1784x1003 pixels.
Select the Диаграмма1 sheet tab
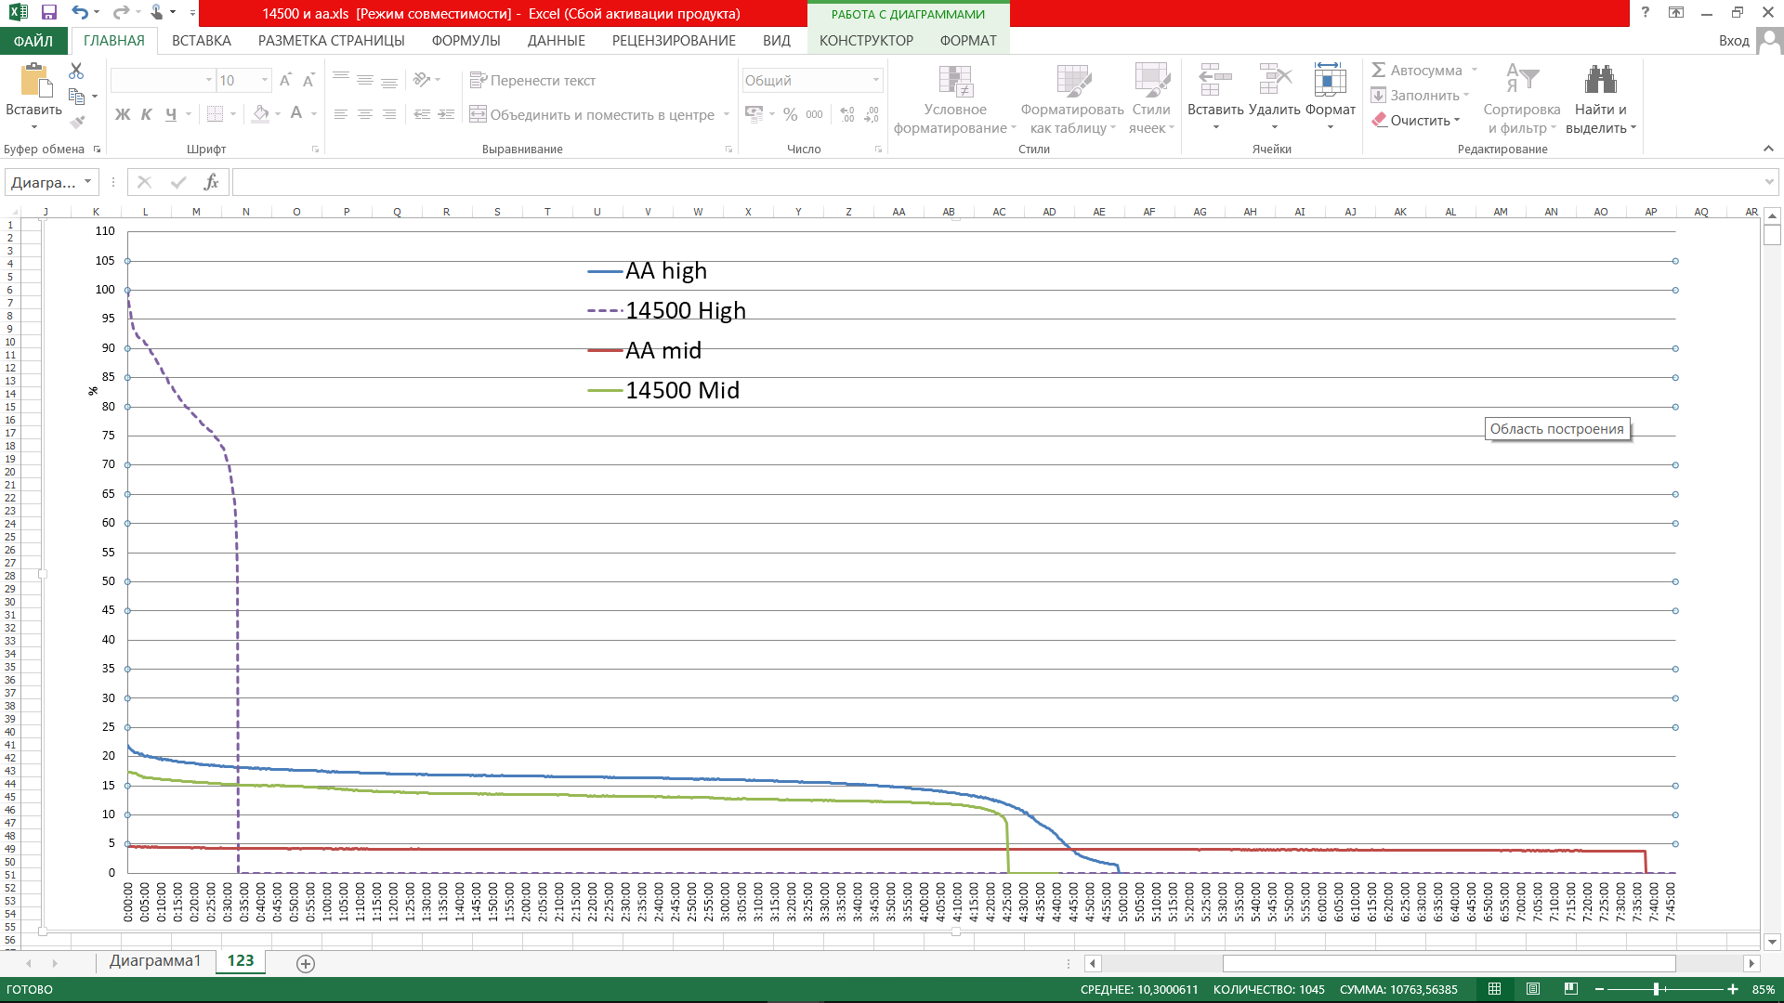(x=155, y=961)
